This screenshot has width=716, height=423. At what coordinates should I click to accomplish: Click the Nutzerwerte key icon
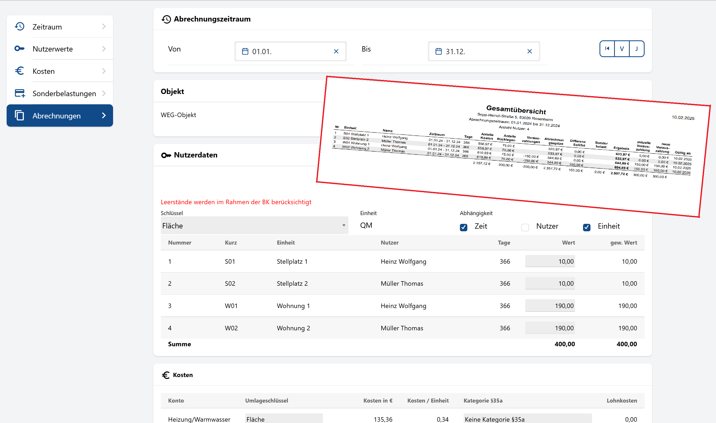[x=20, y=49]
